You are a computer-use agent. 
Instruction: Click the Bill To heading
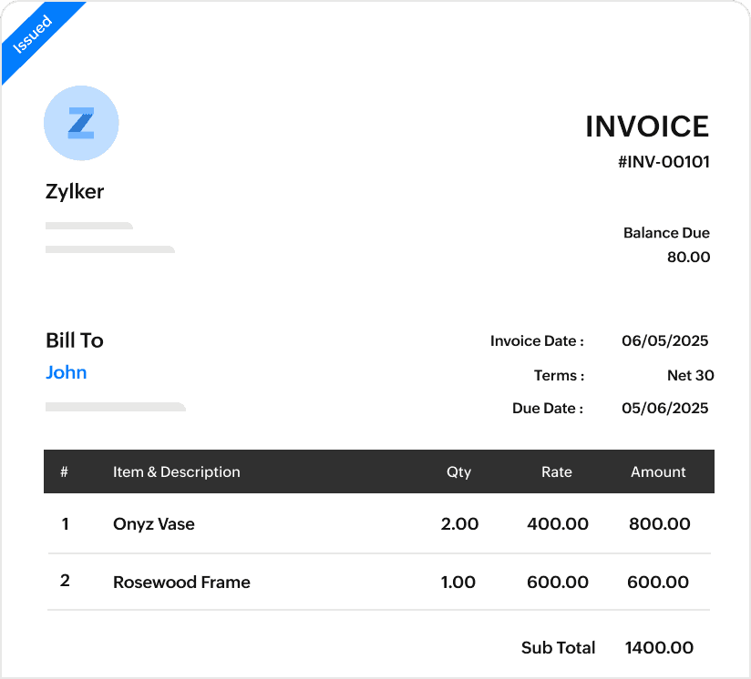tap(74, 340)
